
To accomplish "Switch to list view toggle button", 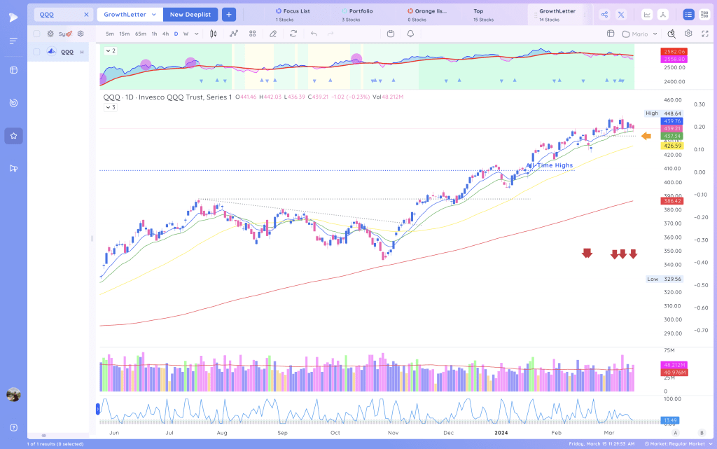I will click(x=689, y=15).
